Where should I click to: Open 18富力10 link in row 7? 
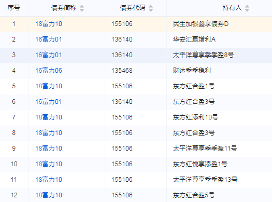pyautogui.click(x=49, y=117)
